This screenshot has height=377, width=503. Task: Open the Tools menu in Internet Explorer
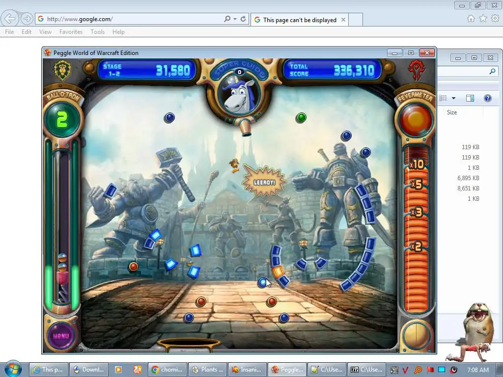click(x=98, y=32)
